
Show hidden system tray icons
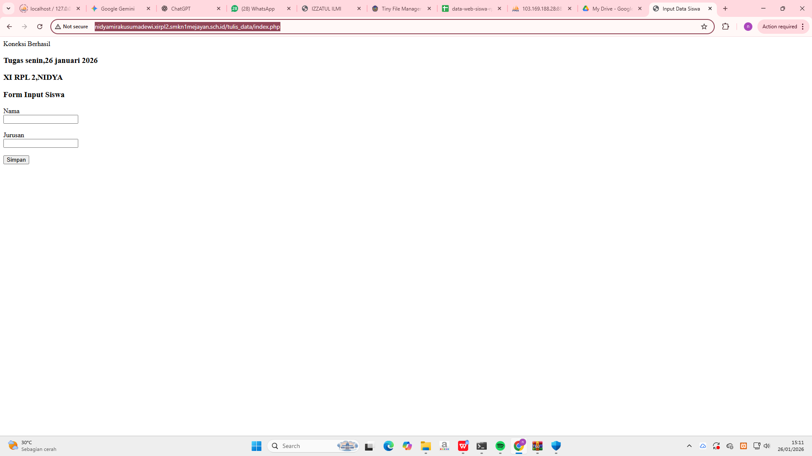click(689, 446)
